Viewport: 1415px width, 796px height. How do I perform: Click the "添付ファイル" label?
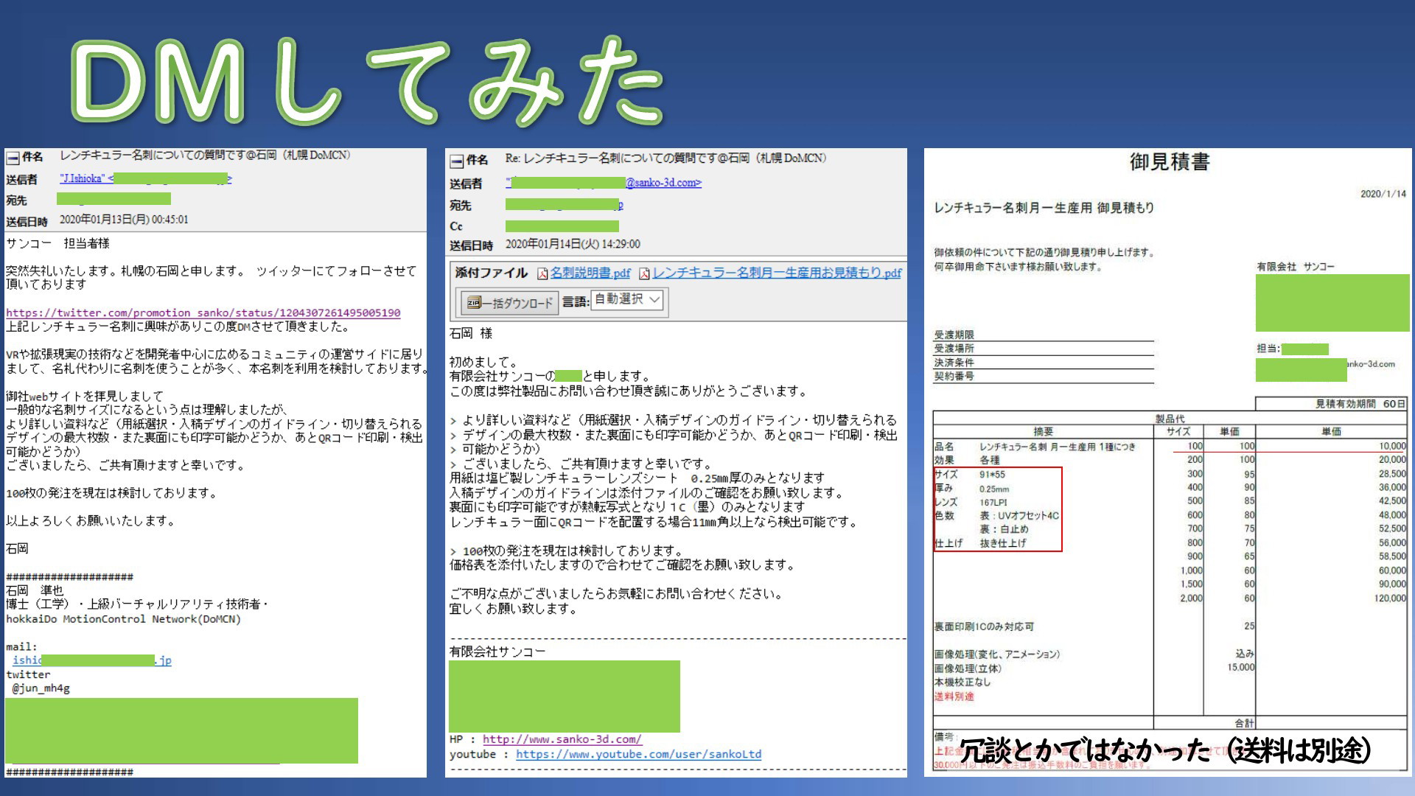[x=492, y=273]
